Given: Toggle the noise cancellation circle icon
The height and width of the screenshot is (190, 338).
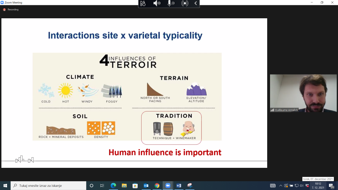Looking at the screenshot, I should [x=185, y=3].
